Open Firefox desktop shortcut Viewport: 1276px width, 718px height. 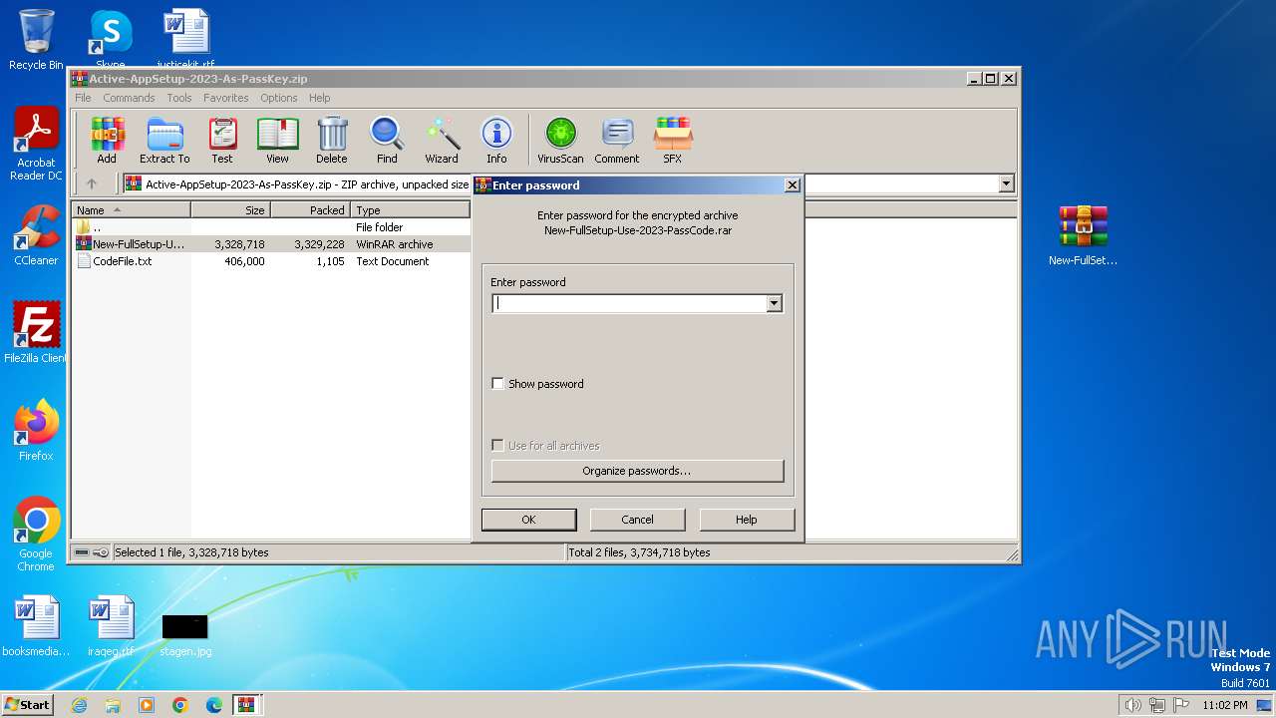pos(36,431)
